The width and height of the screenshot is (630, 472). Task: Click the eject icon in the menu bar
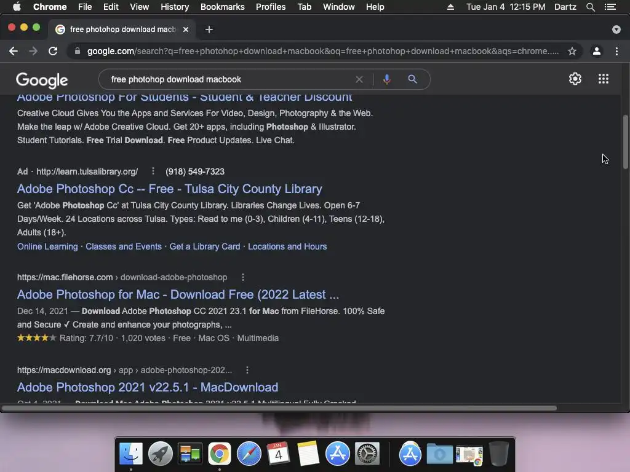pos(451,7)
